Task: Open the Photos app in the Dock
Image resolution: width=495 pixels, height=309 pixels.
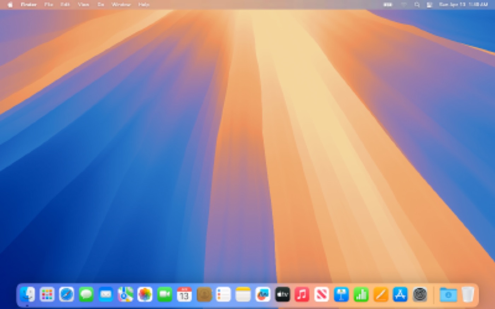Action: (x=145, y=294)
